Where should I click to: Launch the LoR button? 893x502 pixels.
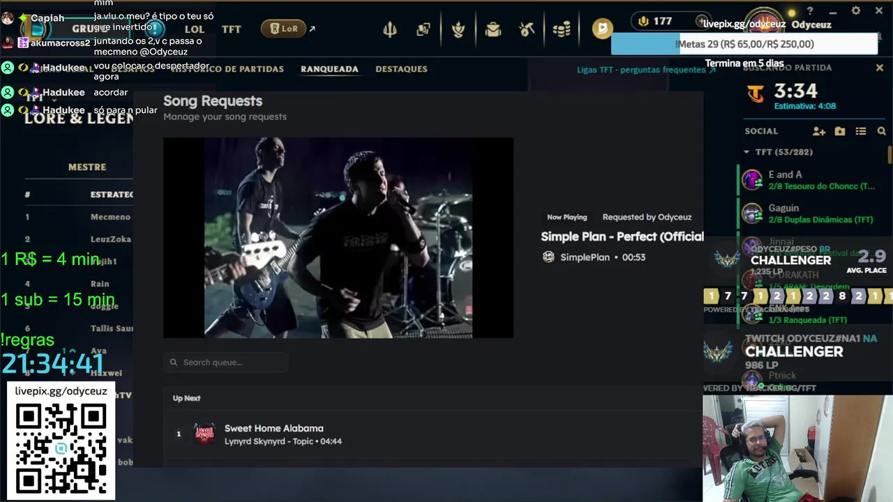[283, 29]
